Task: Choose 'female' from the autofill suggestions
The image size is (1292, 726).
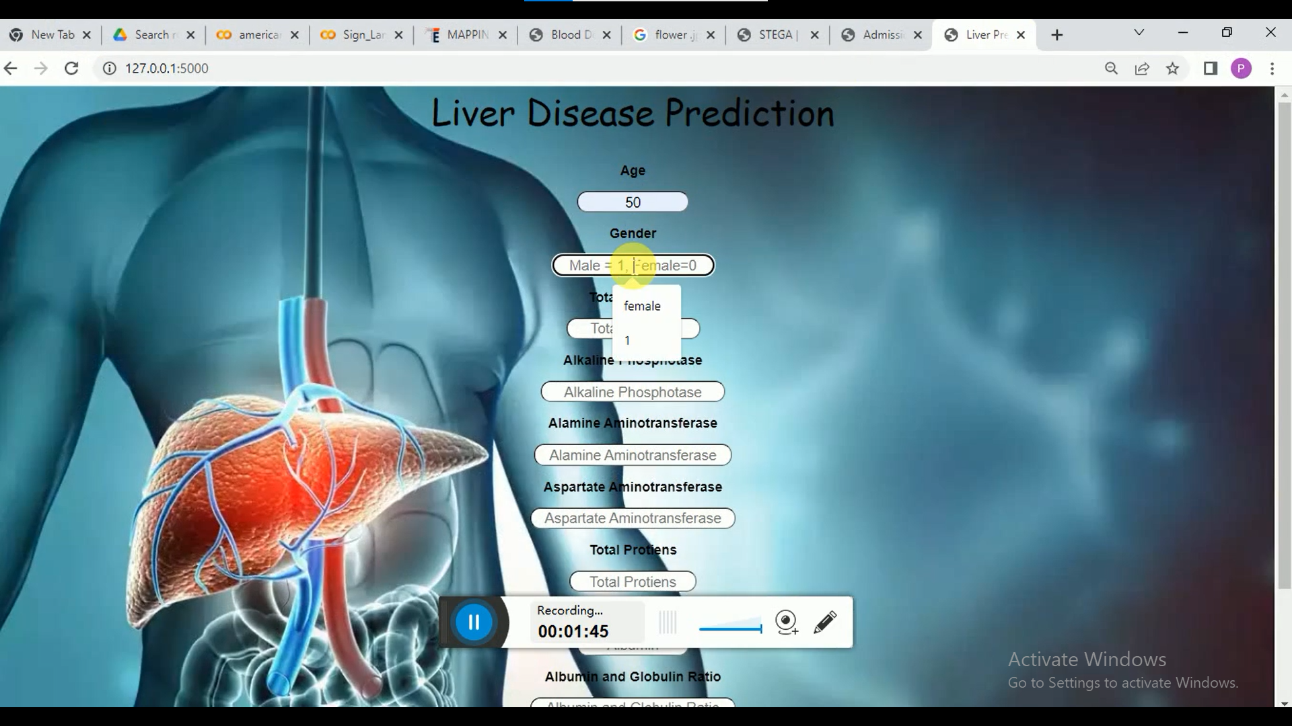Action: click(x=646, y=306)
